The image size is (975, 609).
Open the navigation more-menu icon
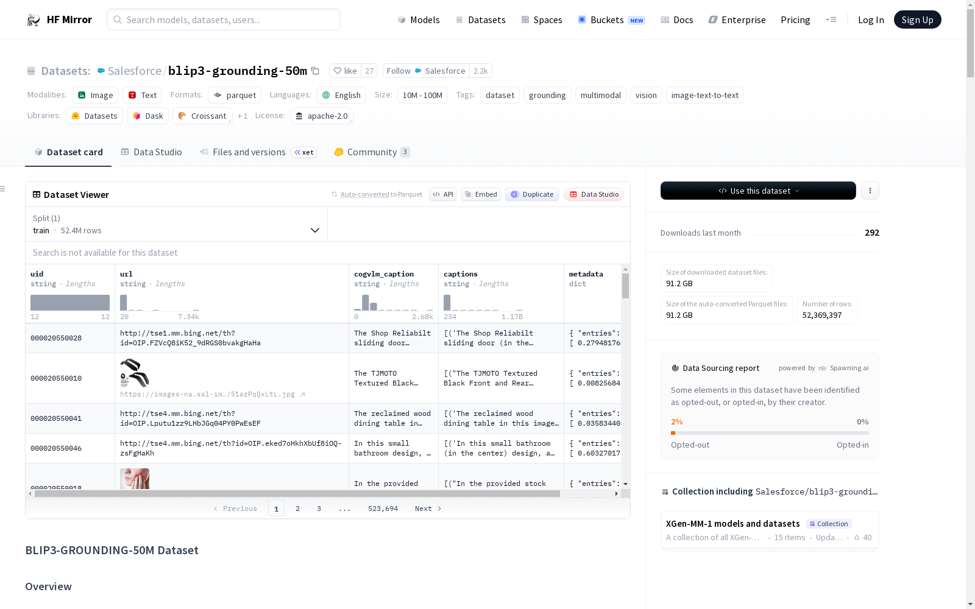(831, 19)
